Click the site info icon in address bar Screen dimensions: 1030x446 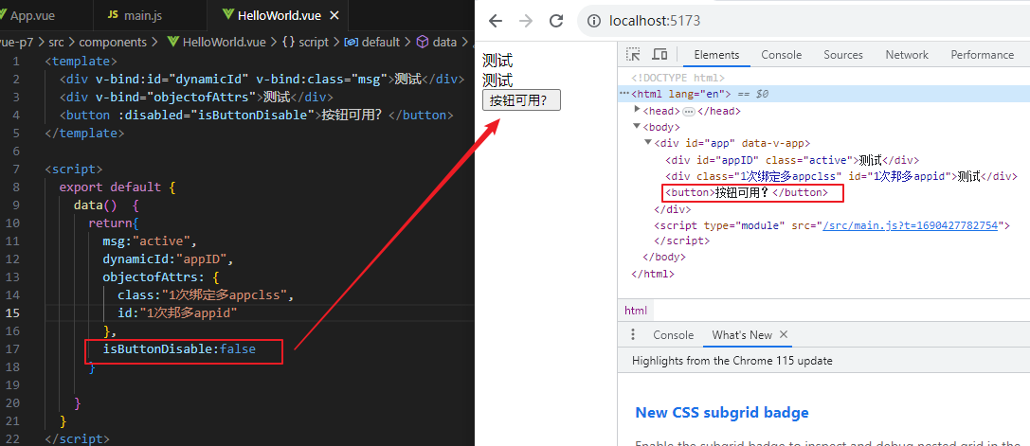pyautogui.click(x=594, y=21)
